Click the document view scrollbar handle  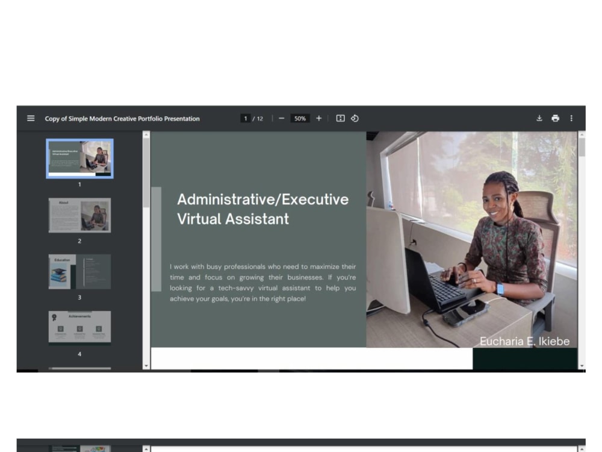click(x=582, y=147)
